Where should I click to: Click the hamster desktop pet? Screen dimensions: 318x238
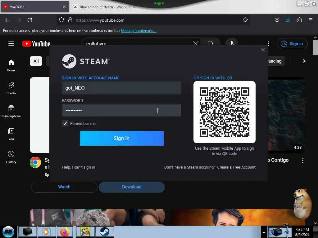302,203
